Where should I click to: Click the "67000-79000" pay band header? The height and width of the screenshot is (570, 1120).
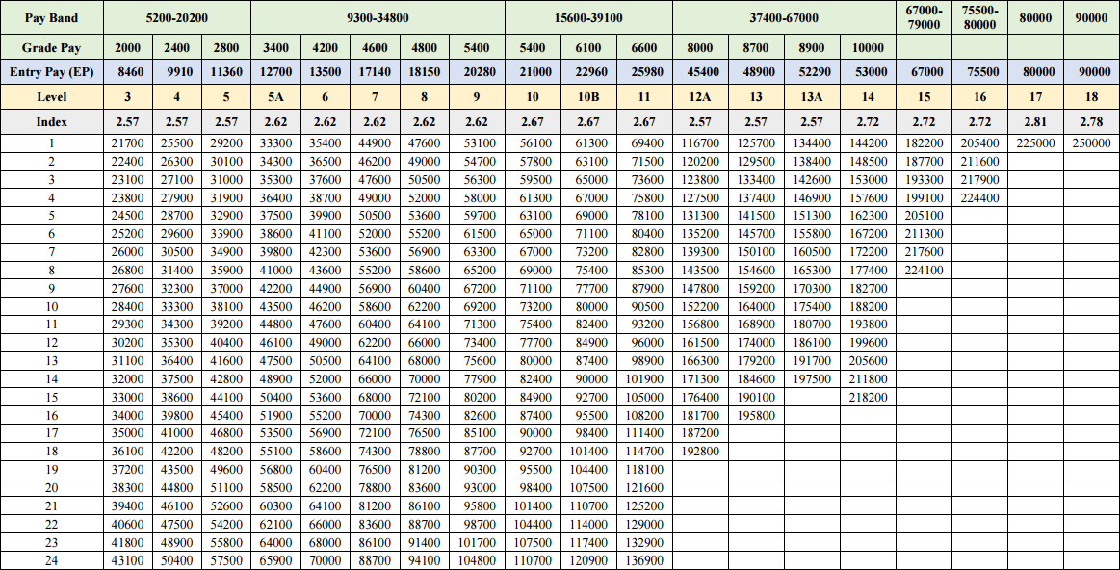pos(924,18)
